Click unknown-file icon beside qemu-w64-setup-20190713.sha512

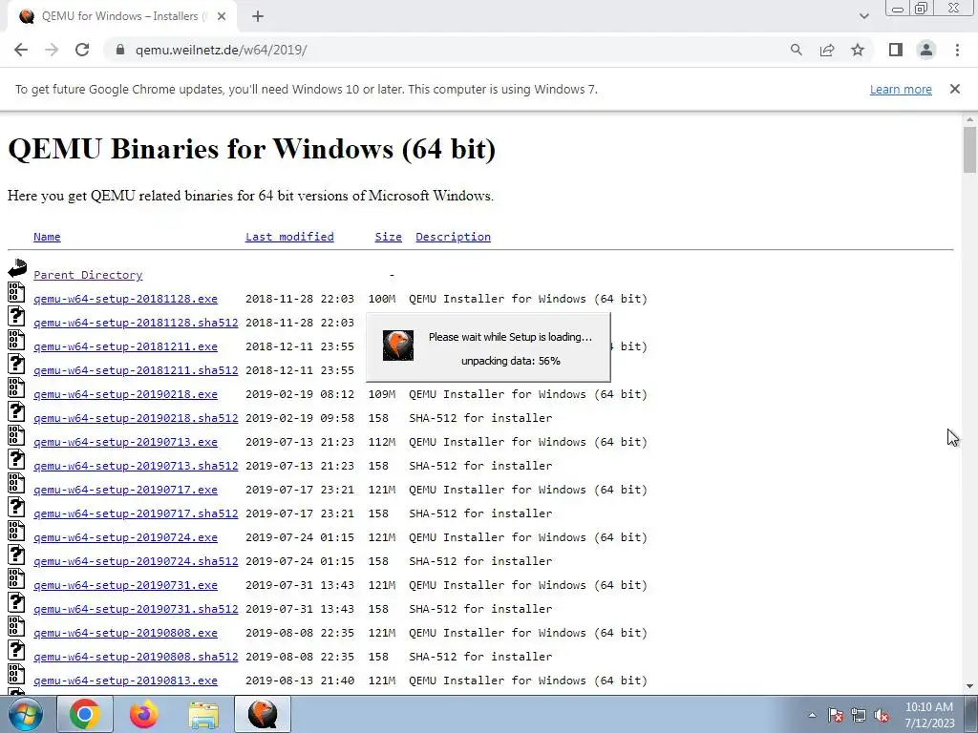click(x=16, y=459)
